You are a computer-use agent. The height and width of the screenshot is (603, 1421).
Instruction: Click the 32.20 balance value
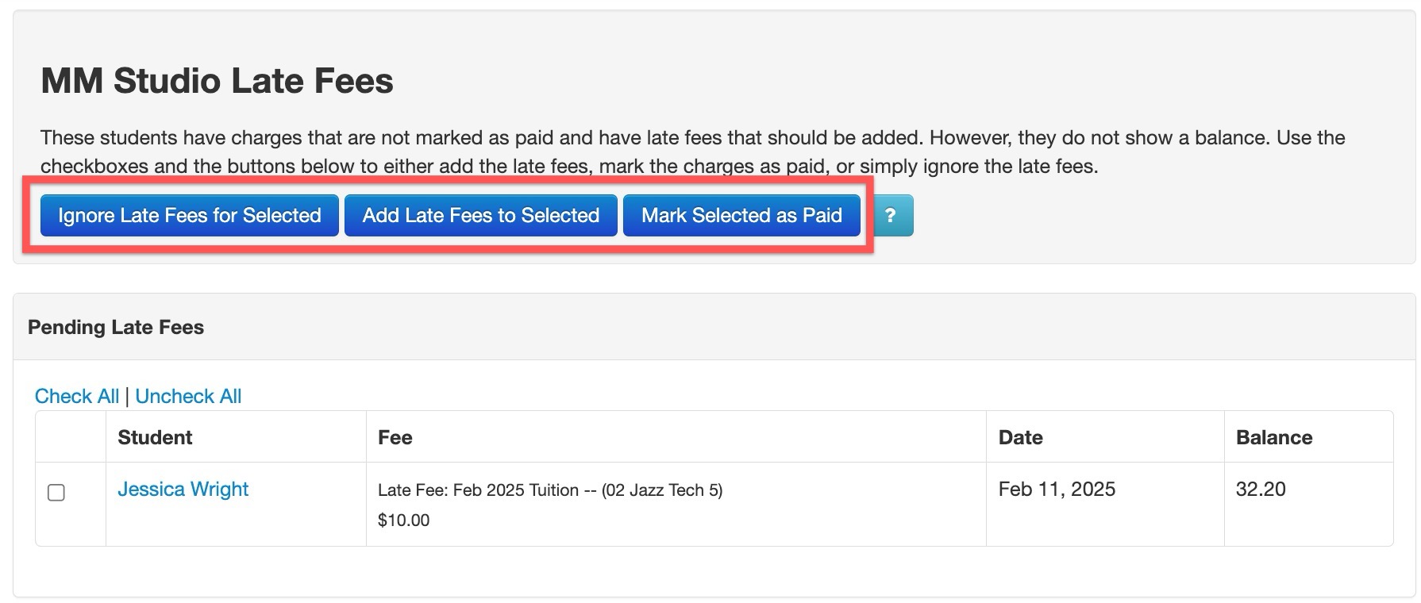click(1261, 489)
